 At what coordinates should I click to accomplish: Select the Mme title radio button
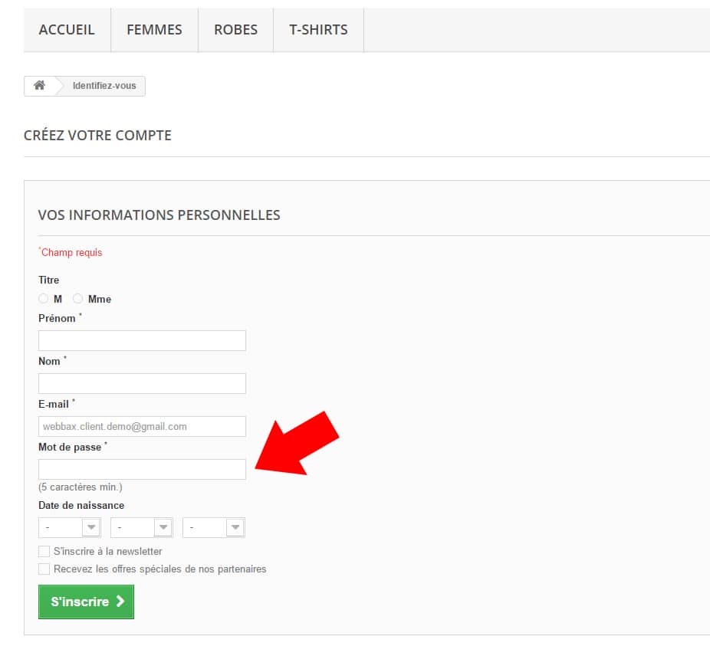[x=78, y=299]
